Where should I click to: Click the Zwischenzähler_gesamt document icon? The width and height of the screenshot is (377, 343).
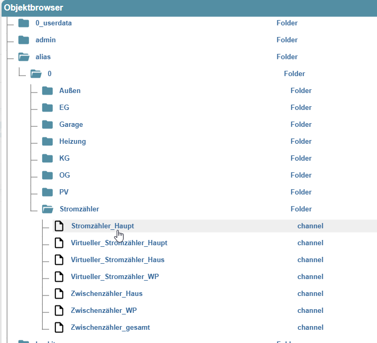pyautogui.click(x=60, y=328)
